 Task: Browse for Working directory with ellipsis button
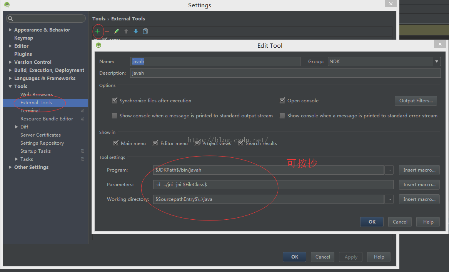point(389,199)
